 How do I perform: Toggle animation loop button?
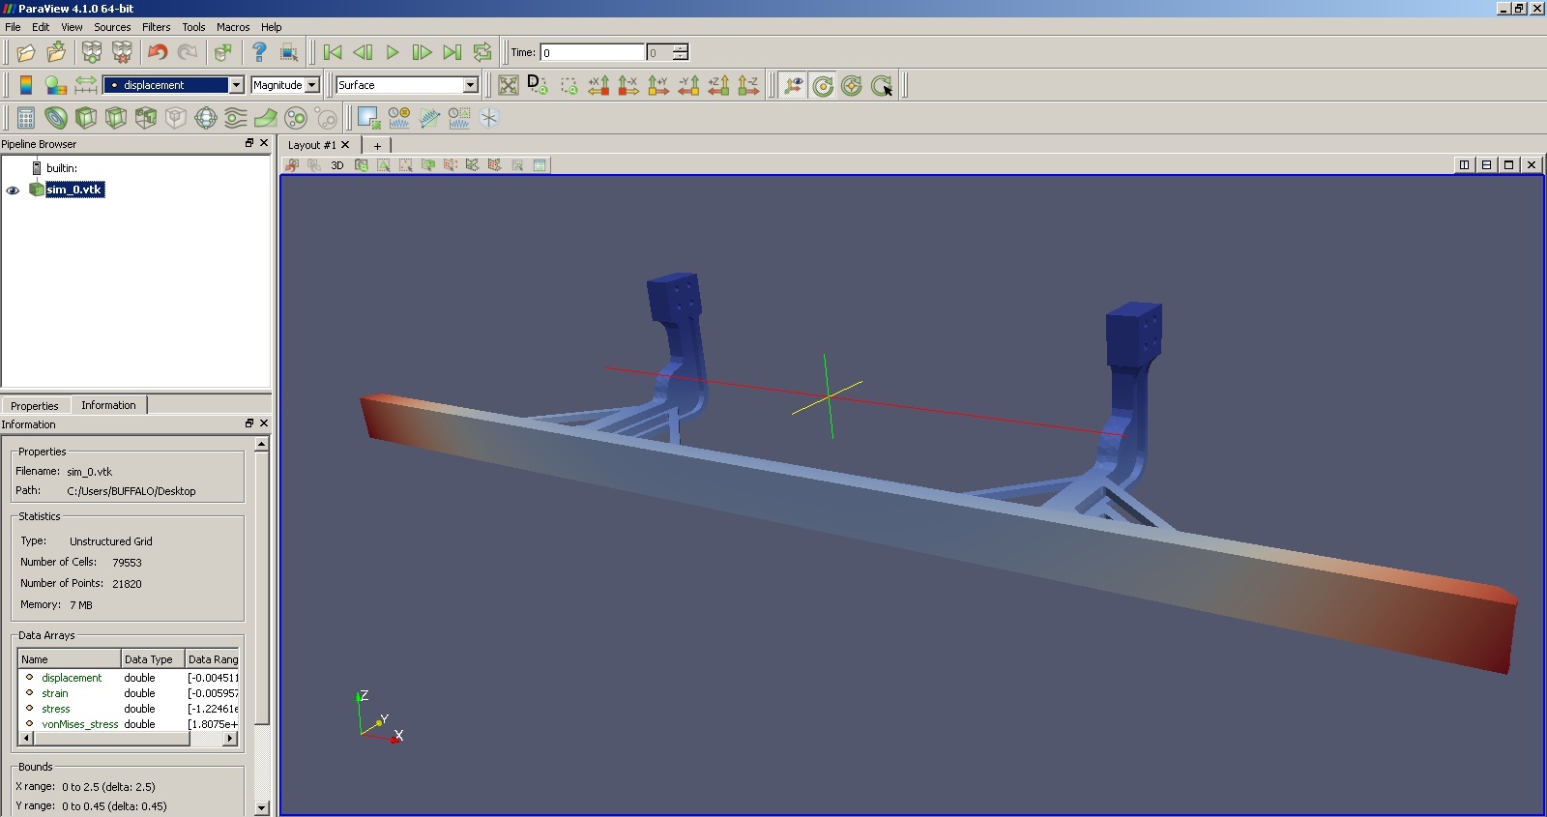click(x=482, y=52)
